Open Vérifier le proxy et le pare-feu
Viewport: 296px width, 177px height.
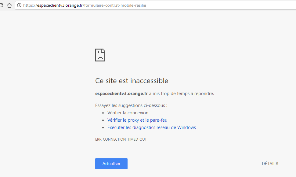tap(137, 120)
